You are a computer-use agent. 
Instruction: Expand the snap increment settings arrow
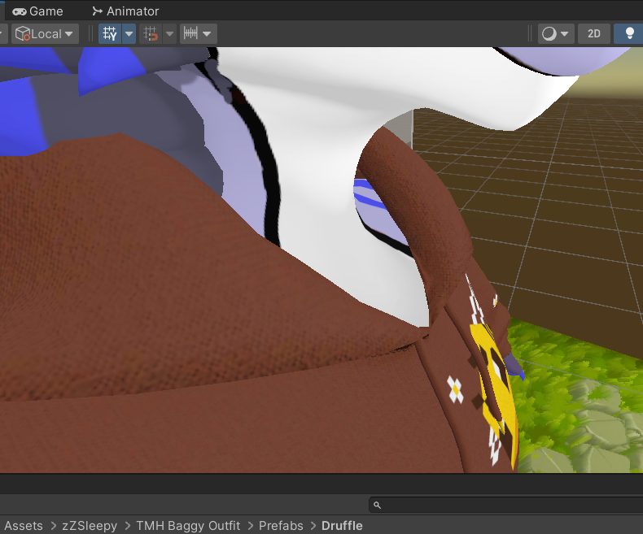point(207,33)
